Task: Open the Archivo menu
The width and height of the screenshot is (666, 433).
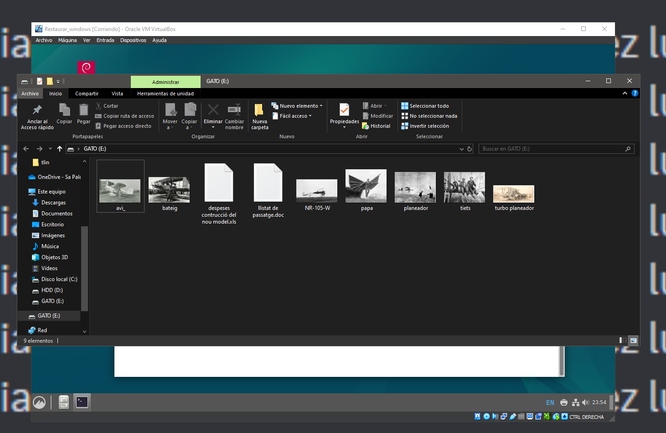Action: coord(30,93)
